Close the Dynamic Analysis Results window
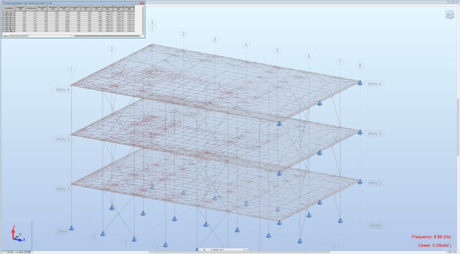Viewport: 460px width, 254px height. coord(142,3)
